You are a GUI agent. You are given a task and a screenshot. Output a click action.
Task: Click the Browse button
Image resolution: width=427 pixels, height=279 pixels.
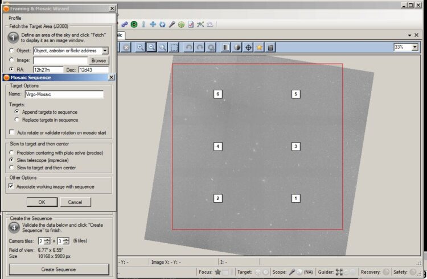98,61
